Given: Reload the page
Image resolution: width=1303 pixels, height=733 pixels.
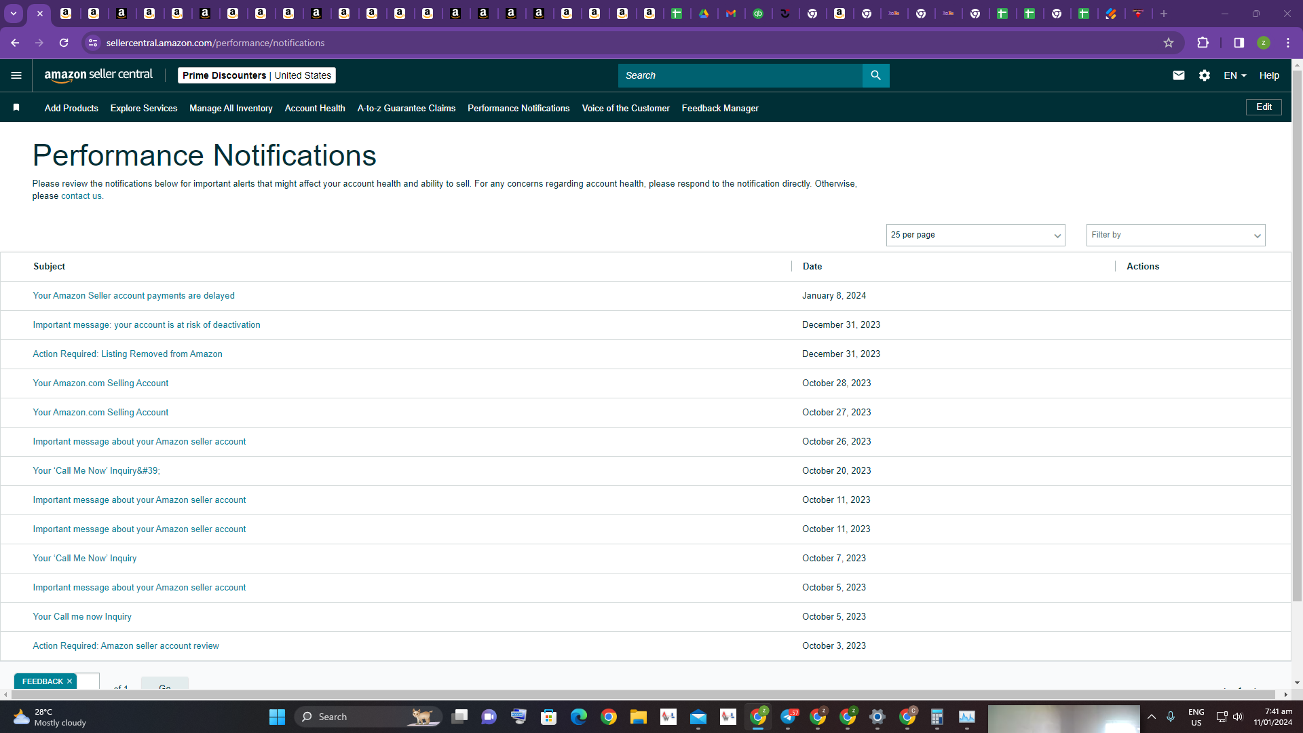Looking at the screenshot, I should pos(64,43).
